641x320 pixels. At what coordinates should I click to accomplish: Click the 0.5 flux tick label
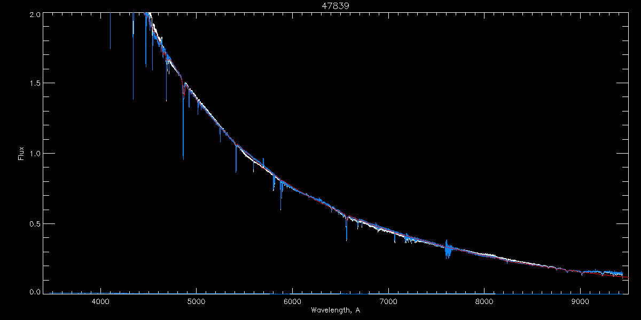(x=35, y=223)
